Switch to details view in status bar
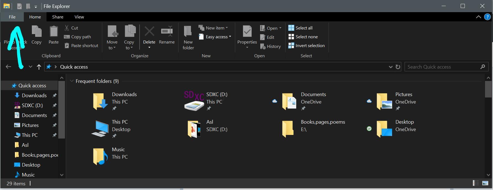Image resolution: width=493 pixels, height=190 pixels. (x=476, y=183)
